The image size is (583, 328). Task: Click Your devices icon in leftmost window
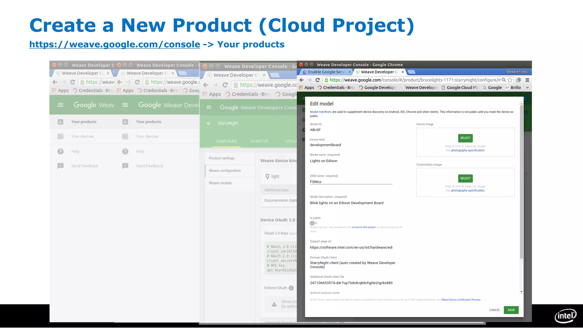point(60,137)
